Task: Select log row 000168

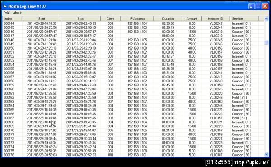Action: (x=133, y=122)
